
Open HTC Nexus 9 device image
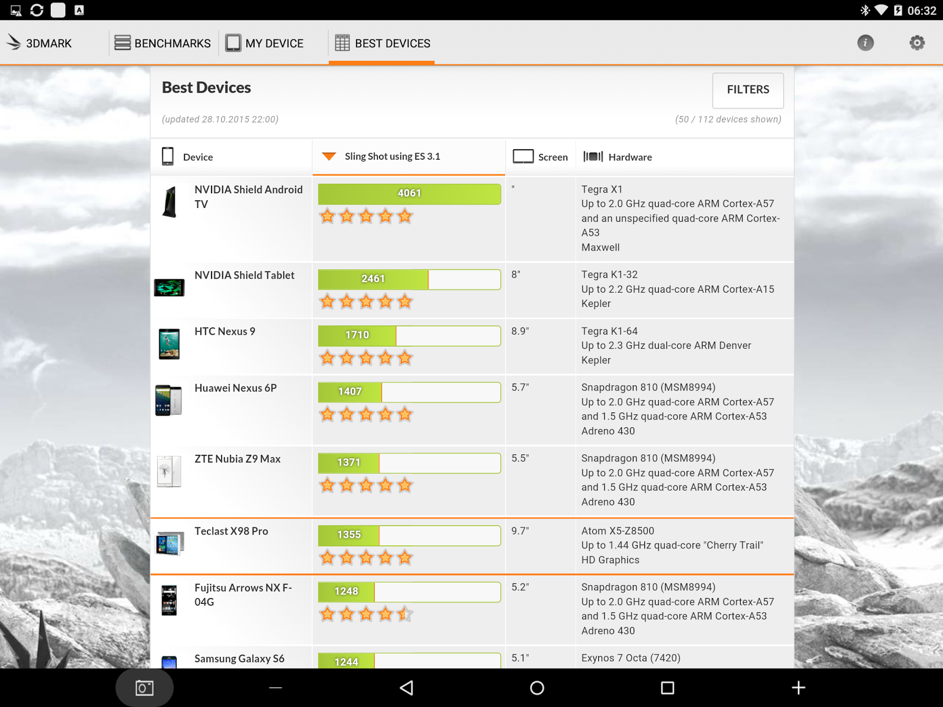pyautogui.click(x=169, y=344)
